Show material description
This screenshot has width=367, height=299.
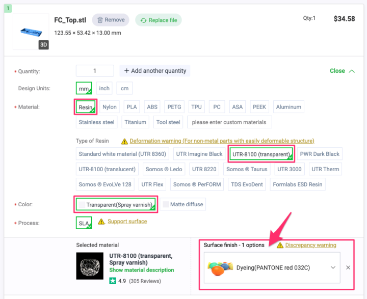(x=141, y=270)
